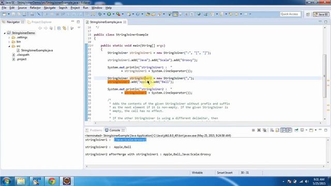331x186 pixels.
Task: Expand the bin folder node
Action: pos(9,42)
